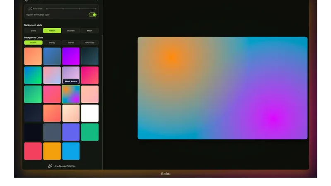Select the near-black swatch beside slate gray
The width and height of the screenshot is (331, 186).
point(33,132)
